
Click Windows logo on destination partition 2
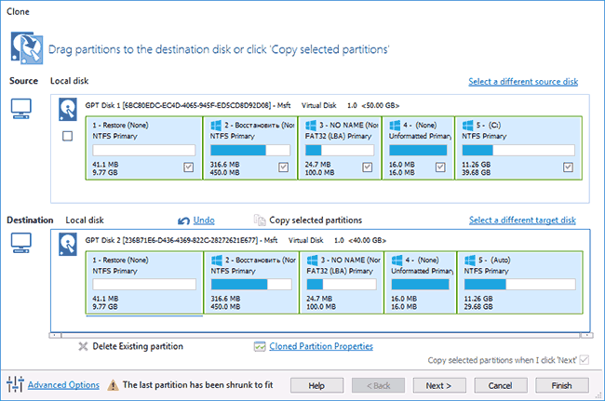[217, 261]
